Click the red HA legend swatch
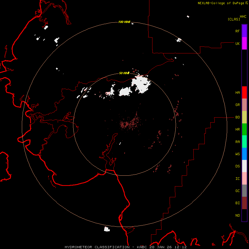Image resolution: width=249 pixels, height=249 pixels. [x=244, y=92]
